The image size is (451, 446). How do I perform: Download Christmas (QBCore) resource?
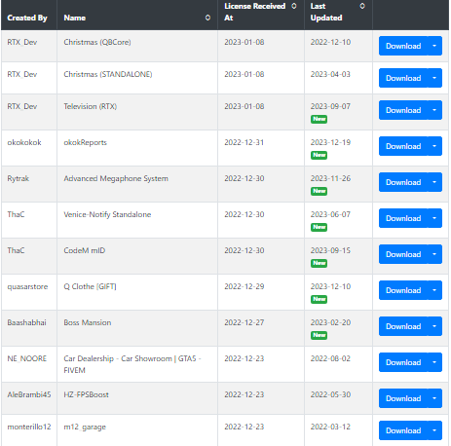[403, 46]
